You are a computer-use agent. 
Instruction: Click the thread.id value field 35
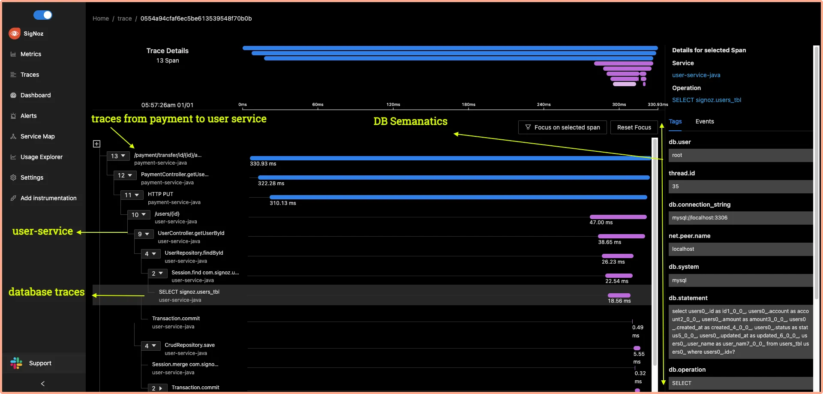(x=741, y=186)
